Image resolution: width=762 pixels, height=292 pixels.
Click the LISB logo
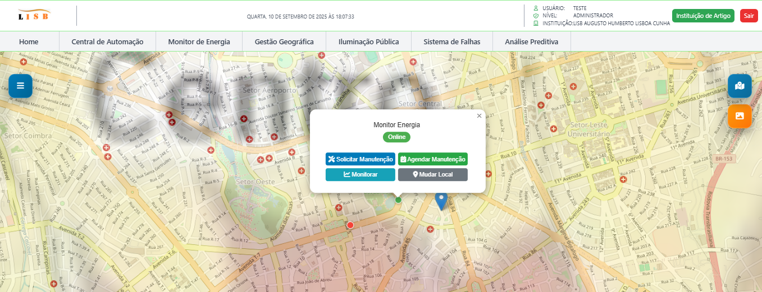tap(34, 15)
